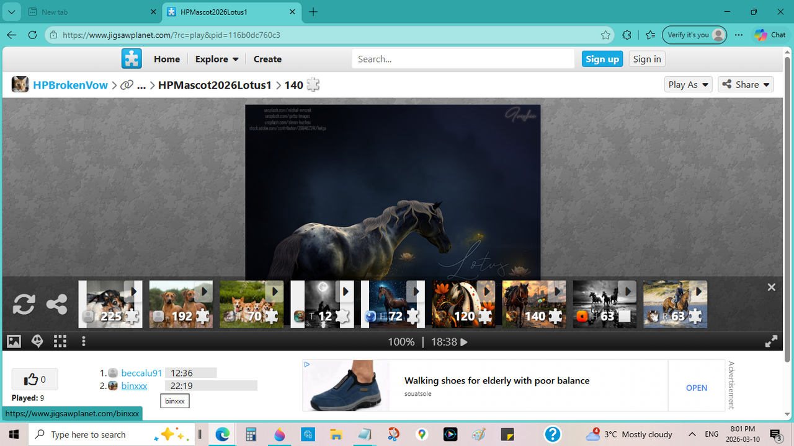Open the 70-piece corgis puzzle
The height and width of the screenshot is (446, 794).
pyautogui.click(x=251, y=304)
